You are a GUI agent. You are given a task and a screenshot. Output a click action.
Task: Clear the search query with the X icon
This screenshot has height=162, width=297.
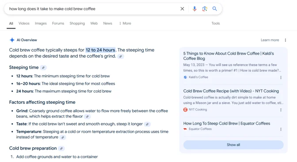[182, 9]
